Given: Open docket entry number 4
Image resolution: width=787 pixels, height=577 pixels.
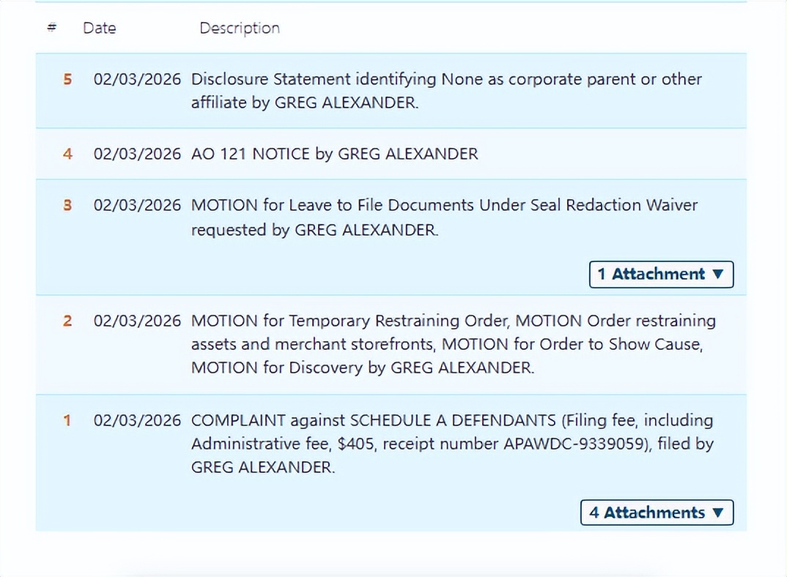Looking at the screenshot, I should coord(67,154).
